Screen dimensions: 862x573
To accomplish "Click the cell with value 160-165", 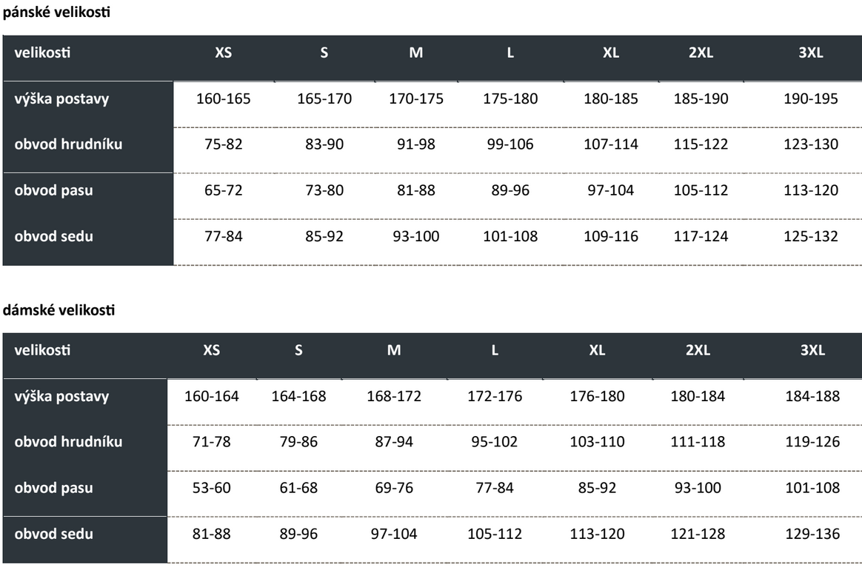I will [224, 99].
